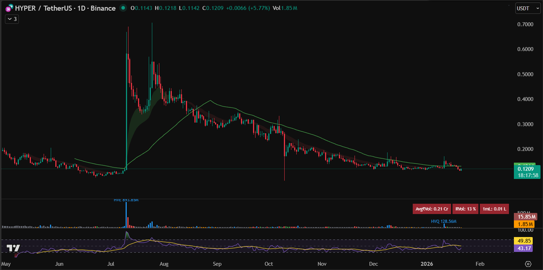Toggle the teal visibility dot next to Binance
Screen dimensions: 543x270
pyautogui.click(x=122, y=7)
